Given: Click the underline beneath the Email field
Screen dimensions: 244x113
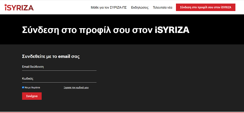Looking at the screenshot, I should tap(59, 70).
